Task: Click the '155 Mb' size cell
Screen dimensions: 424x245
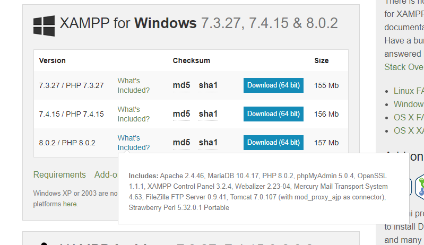Action: click(x=326, y=85)
